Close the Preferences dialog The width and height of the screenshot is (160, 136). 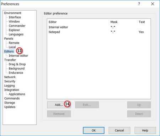[153, 4]
